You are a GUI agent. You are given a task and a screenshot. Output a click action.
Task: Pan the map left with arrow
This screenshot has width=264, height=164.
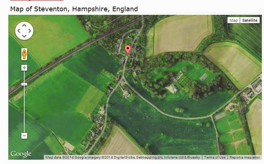tap(19, 31)
